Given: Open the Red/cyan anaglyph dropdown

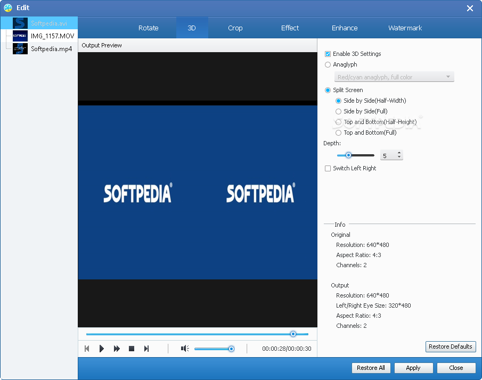Looking at the screenshot, I should tap(394, 77).
